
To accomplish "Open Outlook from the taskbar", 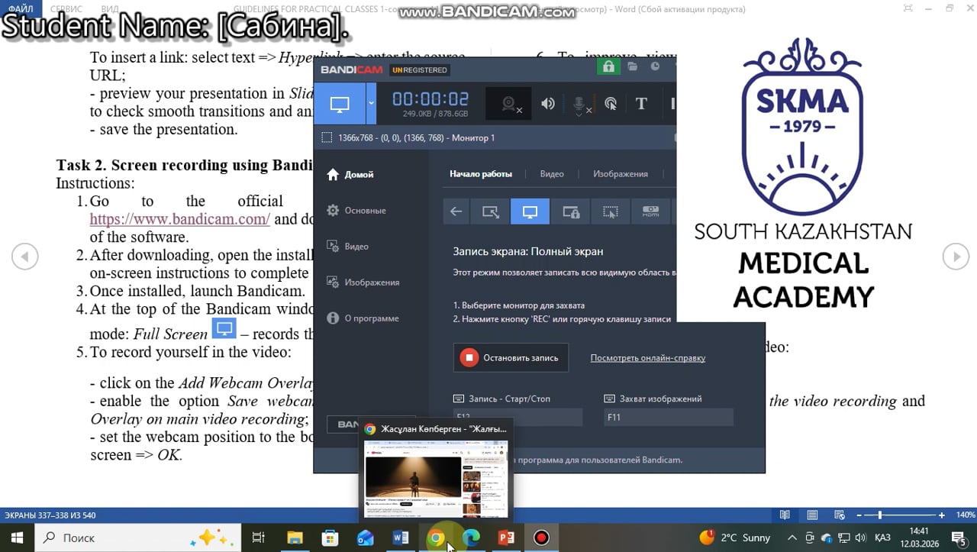I will (x=365, y=537).
